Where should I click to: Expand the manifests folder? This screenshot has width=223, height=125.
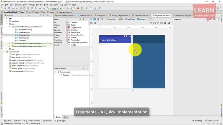7,21
